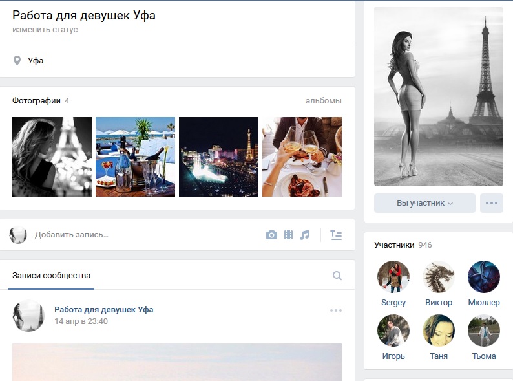Image resolution: width=513 pixels, height=381 pixels.
Task: Attach audio via music note icon
Action: click(304, 235)
